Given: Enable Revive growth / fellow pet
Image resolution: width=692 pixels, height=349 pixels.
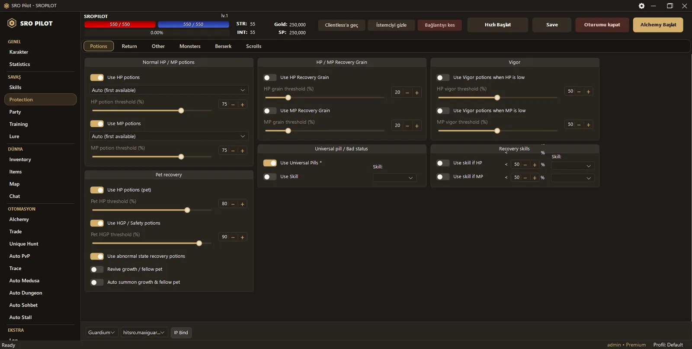Looking at the screenshot, I should 97,269.
